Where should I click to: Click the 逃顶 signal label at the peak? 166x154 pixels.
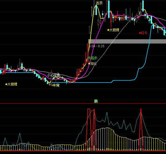click(99, 3)
